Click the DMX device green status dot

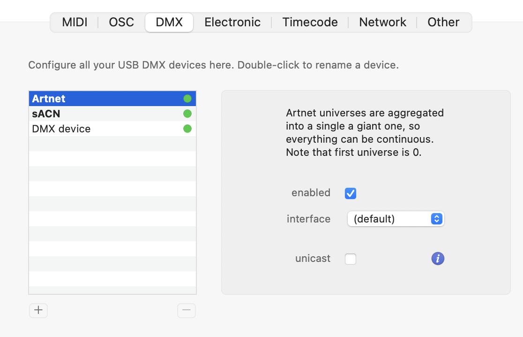click(x=187, y=129)
